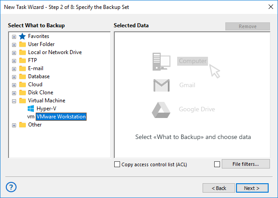Click the Database folder icon
Viewport: 278px width, 198px height.
click(x=22, y=76)
